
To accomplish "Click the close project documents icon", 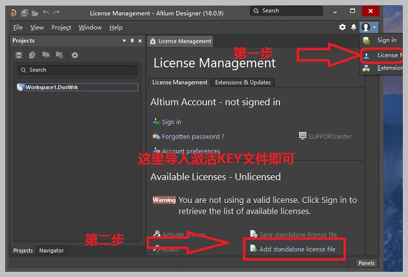I will tap(59, 55).
